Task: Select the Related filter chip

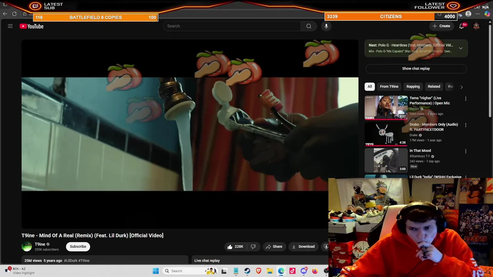Action: tap(434, 87)
